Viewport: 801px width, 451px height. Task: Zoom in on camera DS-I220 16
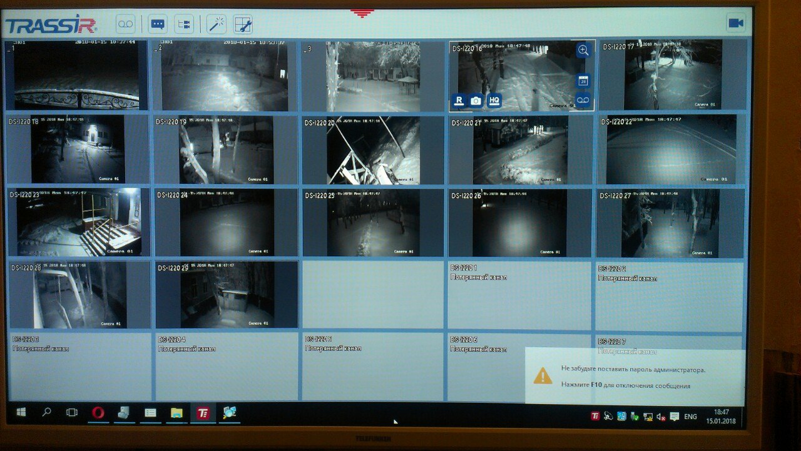[x=583, y=51]
